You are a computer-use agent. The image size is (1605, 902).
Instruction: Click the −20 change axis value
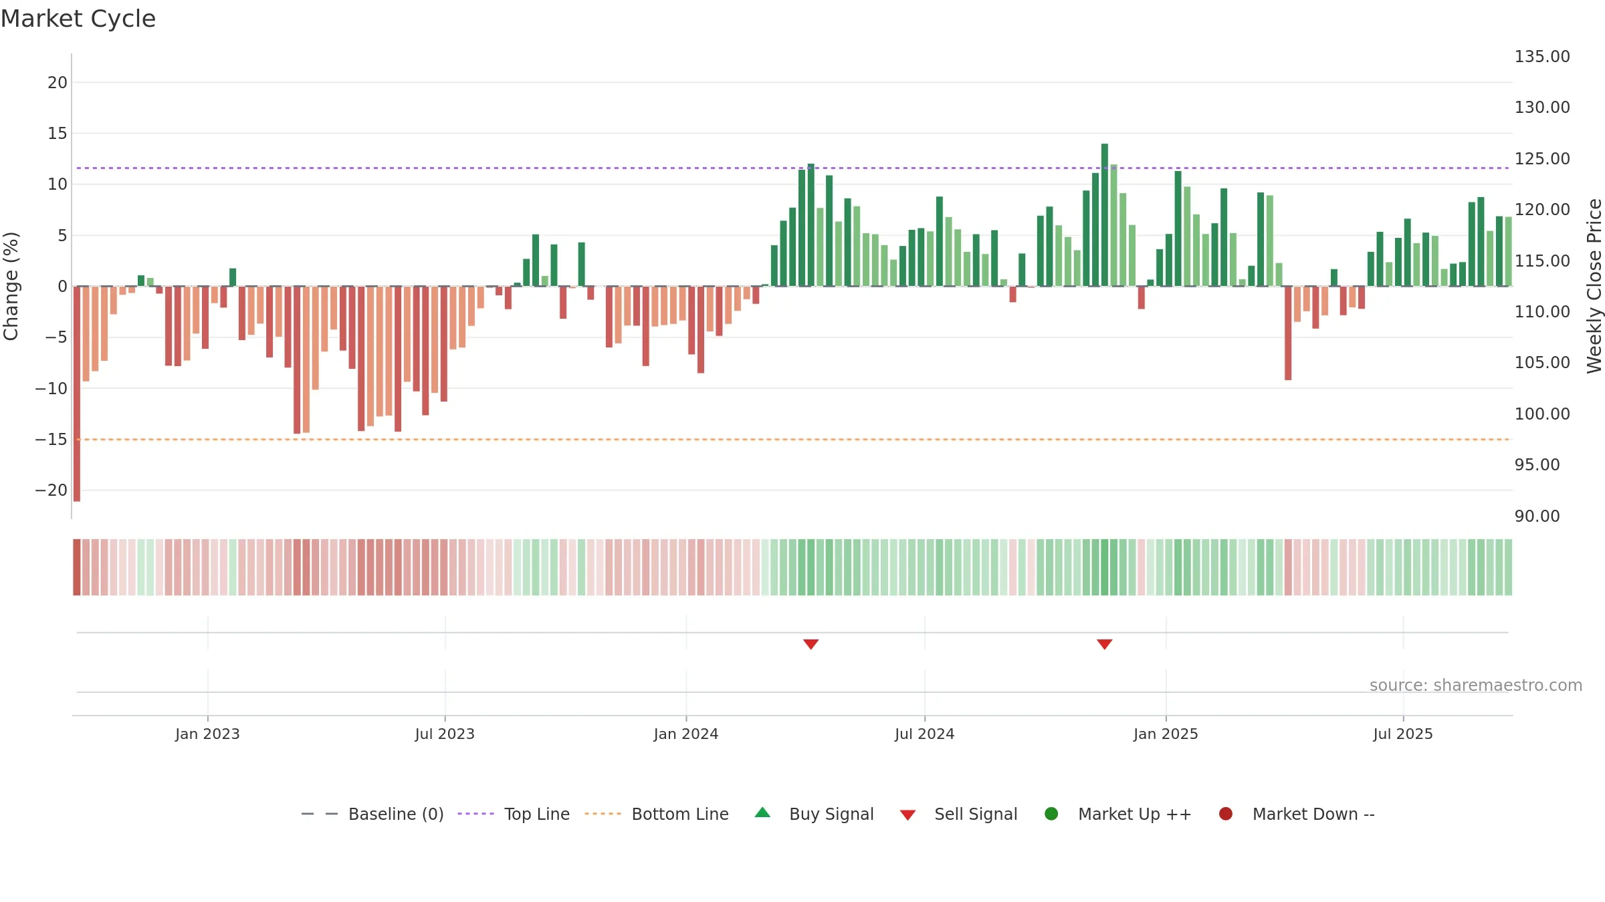click(51, 490)
